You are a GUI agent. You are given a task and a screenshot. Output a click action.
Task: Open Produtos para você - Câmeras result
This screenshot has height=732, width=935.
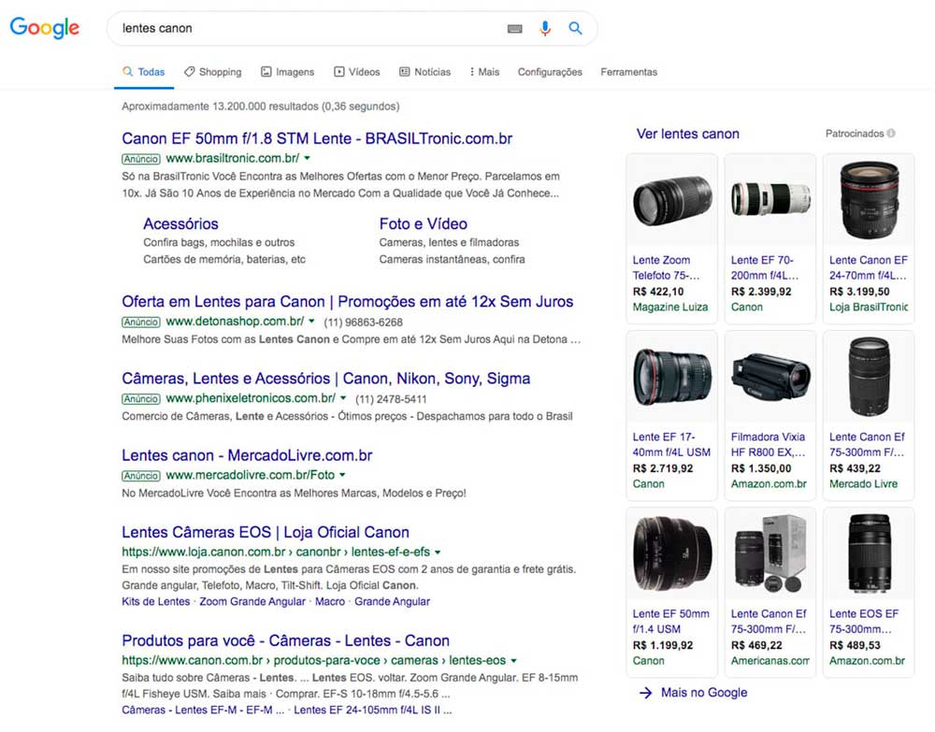point(285,640)
